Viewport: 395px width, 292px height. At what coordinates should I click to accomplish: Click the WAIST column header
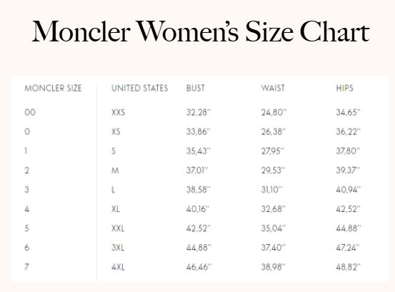[x=273, y=88]
